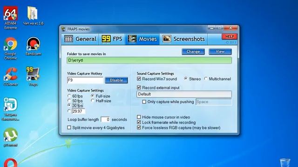Open the CCleaner desktop shortcut

tap(10, 77)
